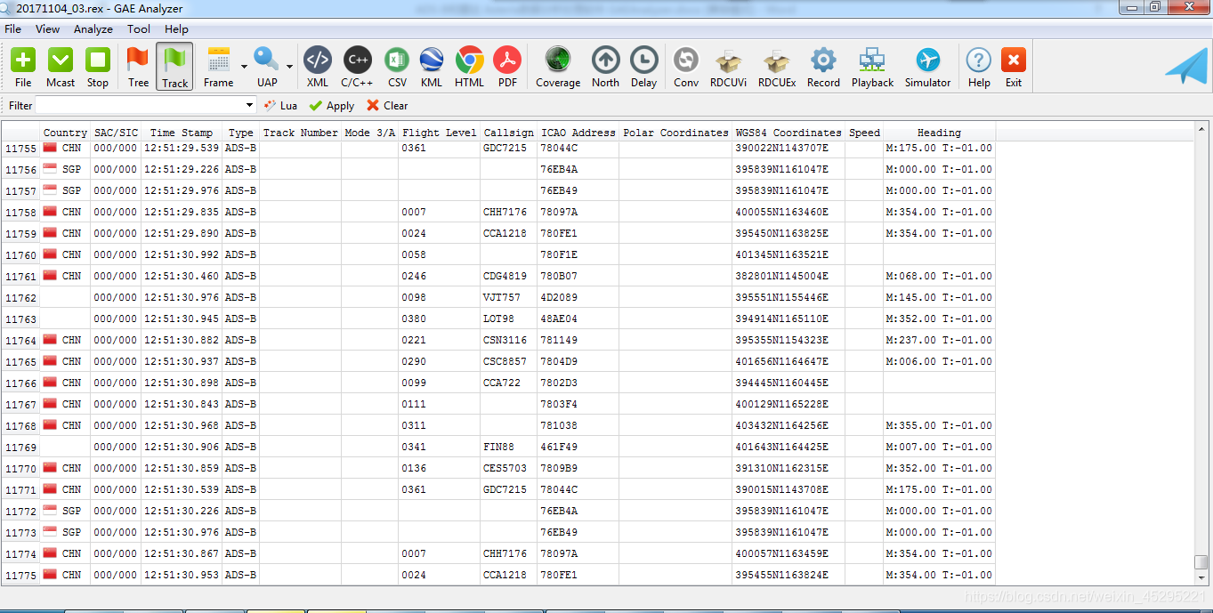The height and width of the screenshot is (613, 1213).
Task: Select callsign CSN3116 cell
Action: click(x=509, y=340)
